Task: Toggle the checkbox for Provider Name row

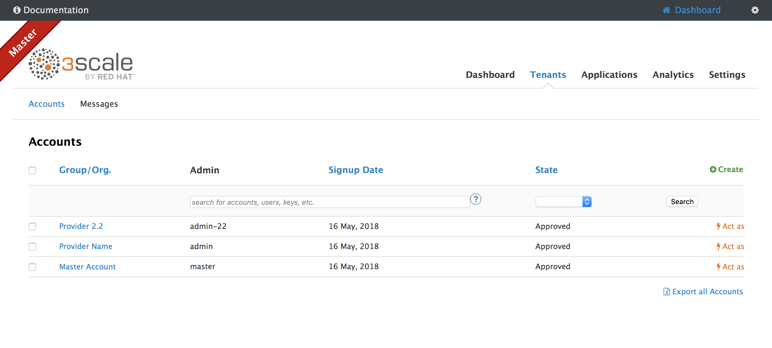Action: (x=32, y=246)
